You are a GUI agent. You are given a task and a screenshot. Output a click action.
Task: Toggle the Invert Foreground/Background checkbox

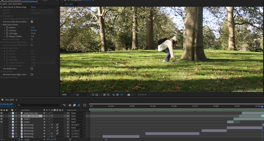point(32,19)
